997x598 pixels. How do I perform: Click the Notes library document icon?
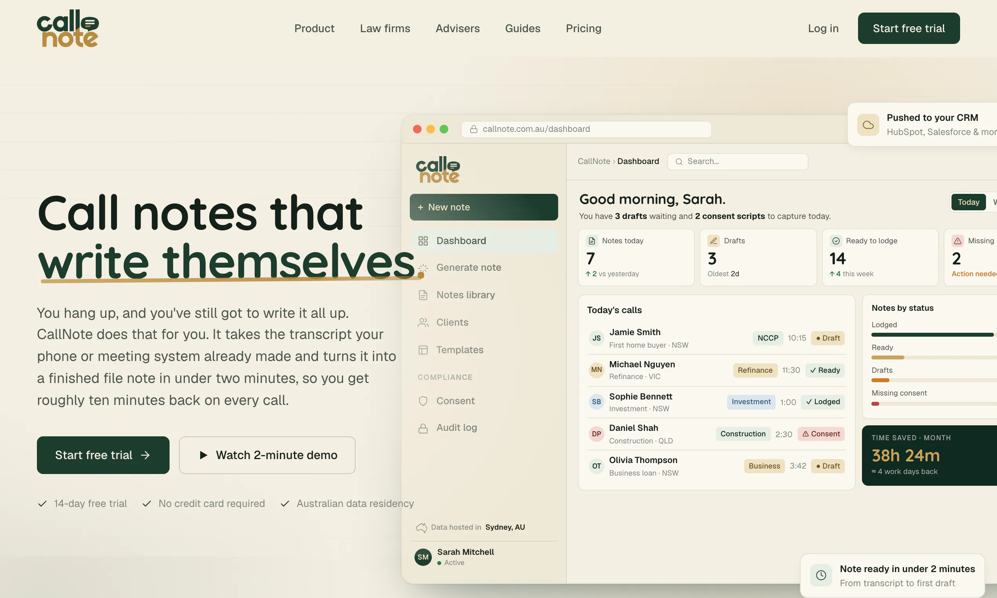tap(423, 295)
